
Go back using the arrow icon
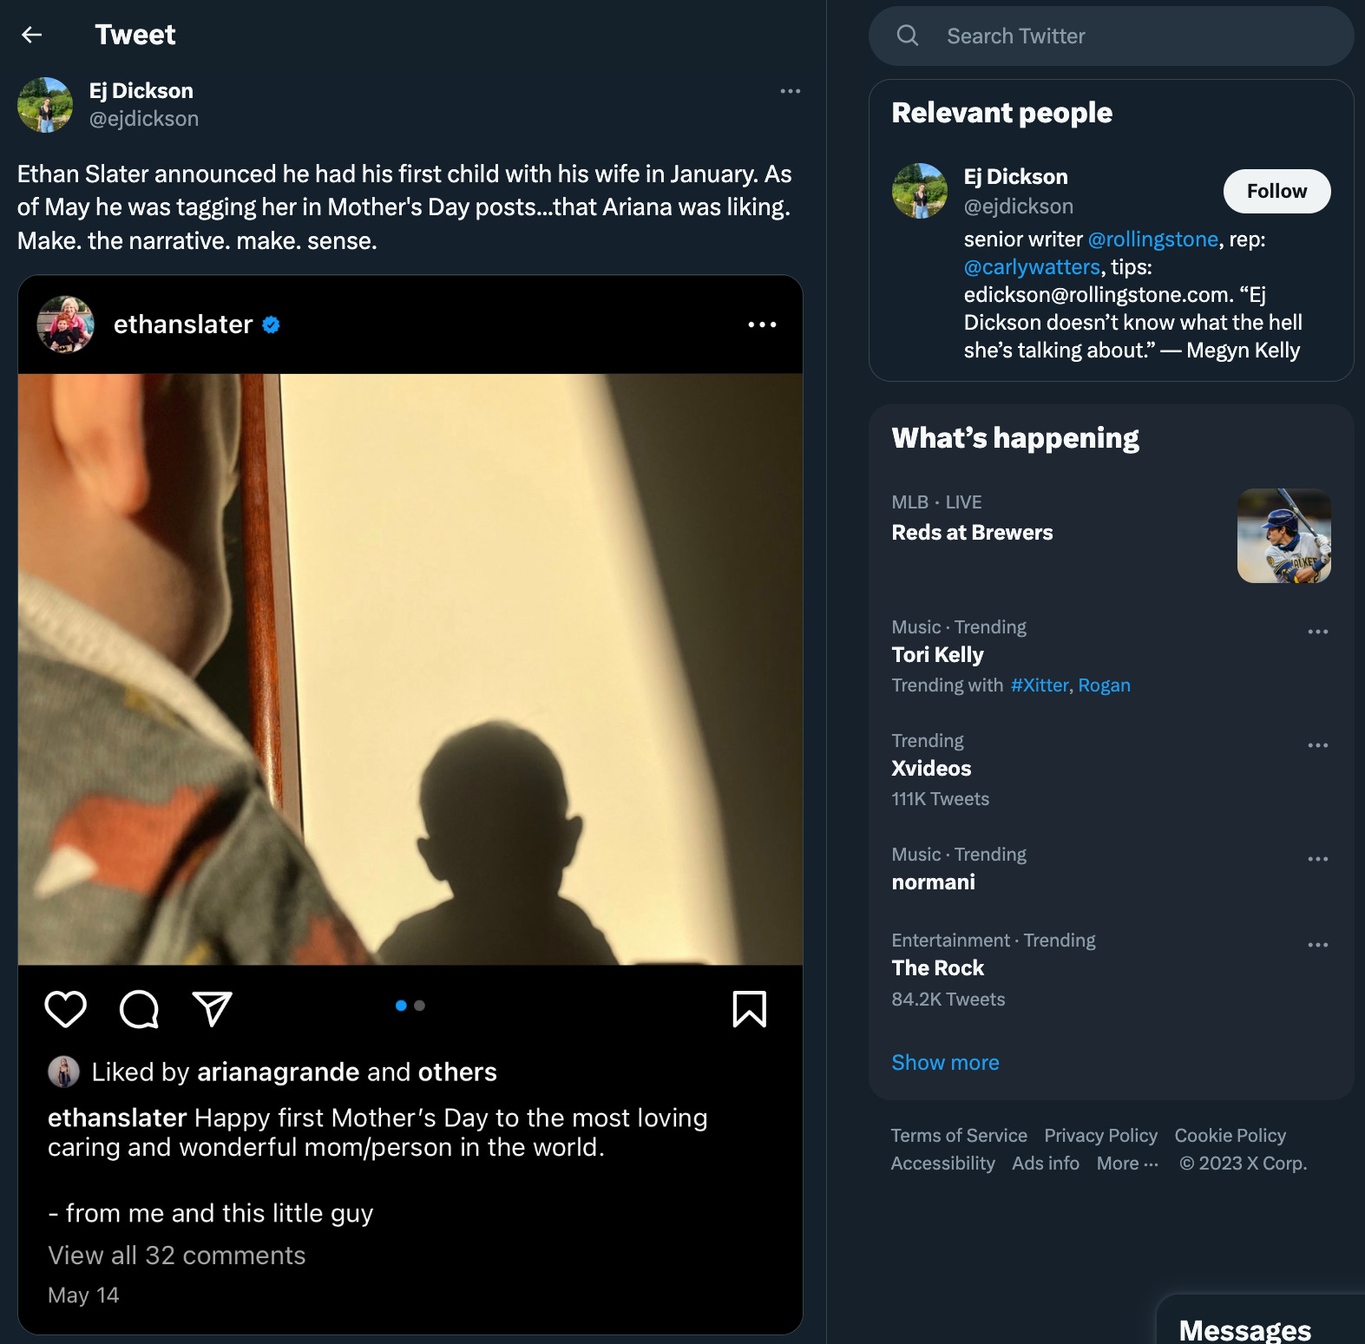coord(32,35)
